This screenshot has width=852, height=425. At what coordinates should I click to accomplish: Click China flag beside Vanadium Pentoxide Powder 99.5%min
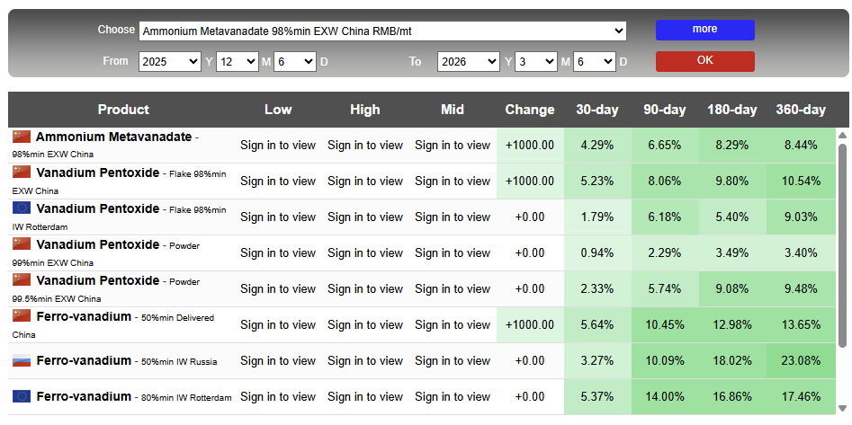coord(22,279)
